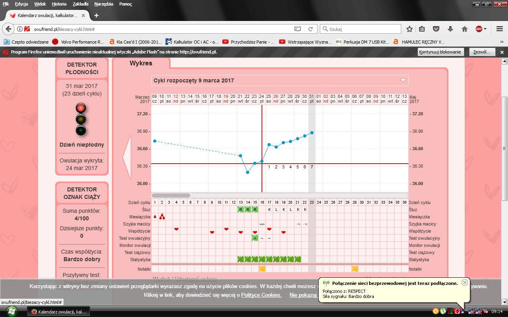Open the Historia menu
This screenshot has width=508, height=317.
click(x=59, y=4)
